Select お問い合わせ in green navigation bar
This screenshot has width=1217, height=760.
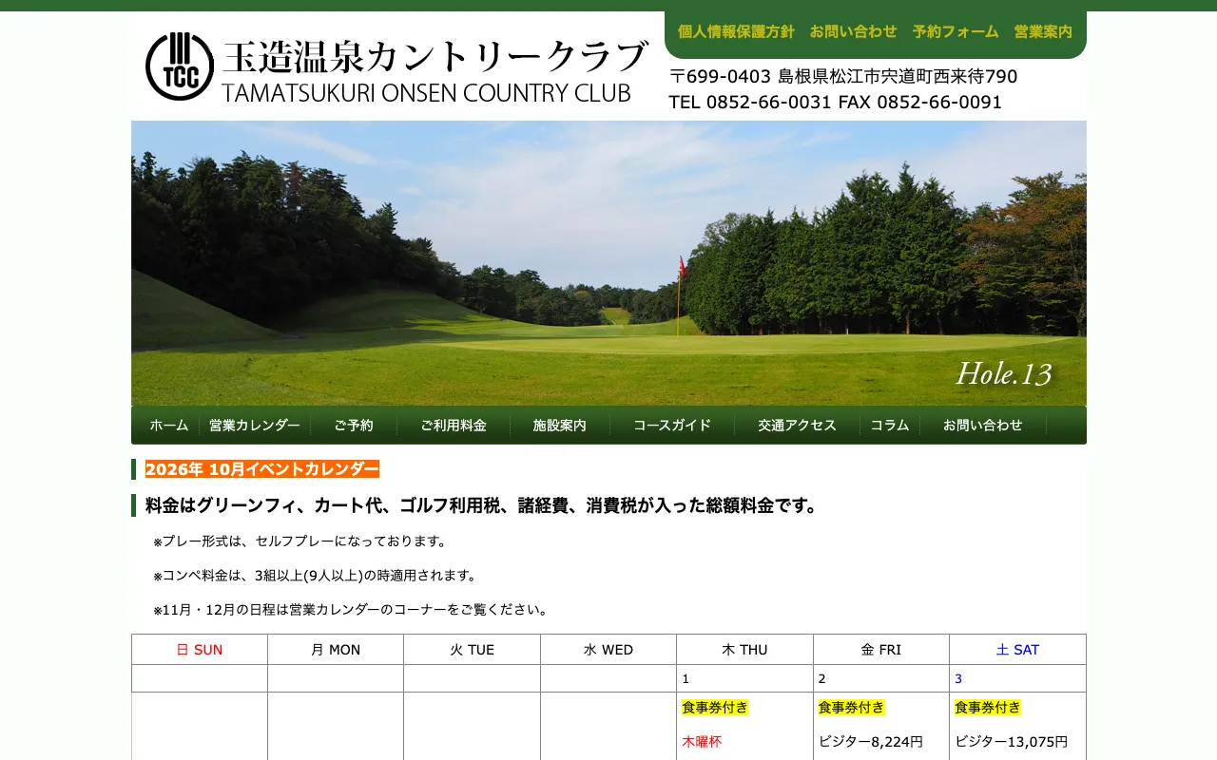(983, 426)
